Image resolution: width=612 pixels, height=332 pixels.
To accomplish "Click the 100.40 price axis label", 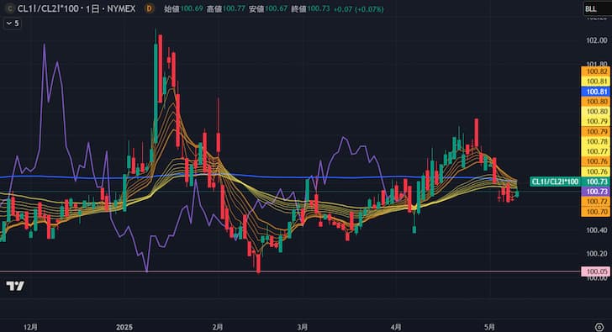I will click(x=597, y=230).
